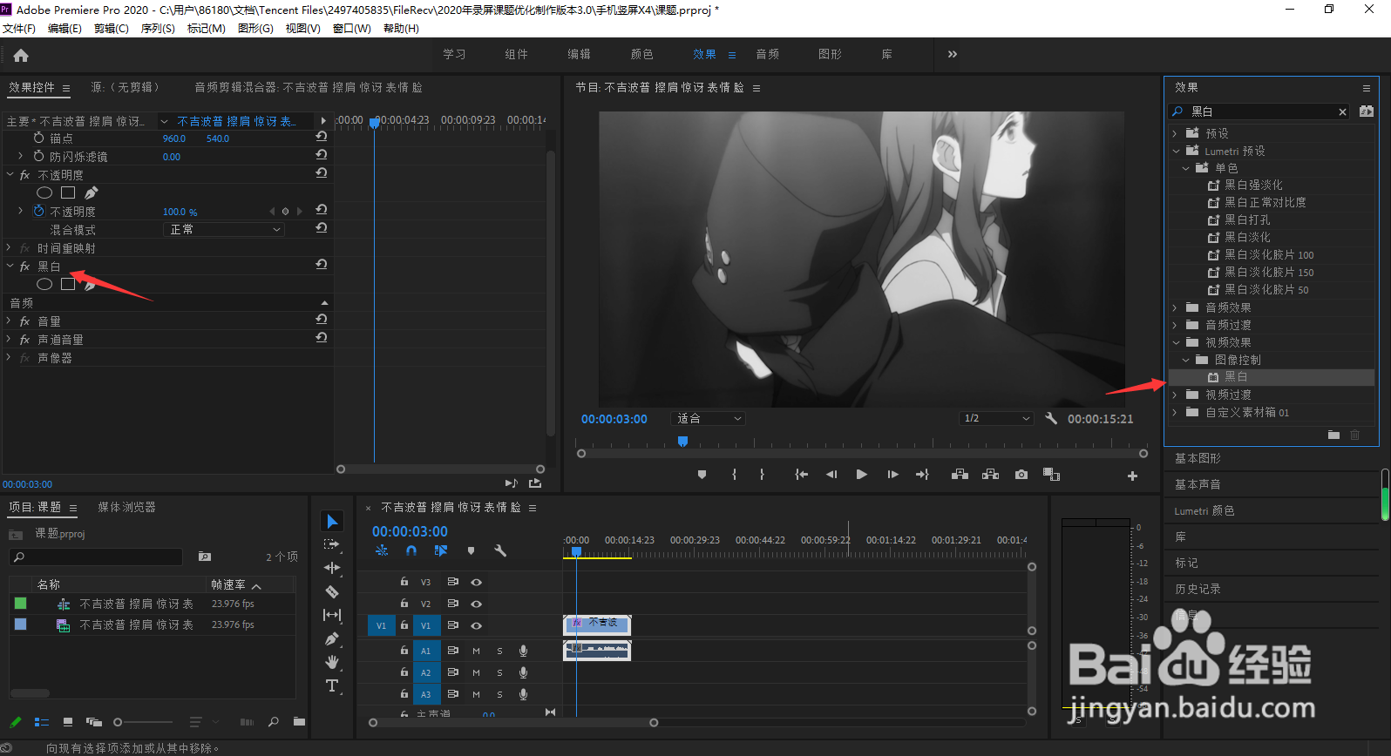
Task: Switch to 媒体浏览器 tab
Action: coord(127,507)
